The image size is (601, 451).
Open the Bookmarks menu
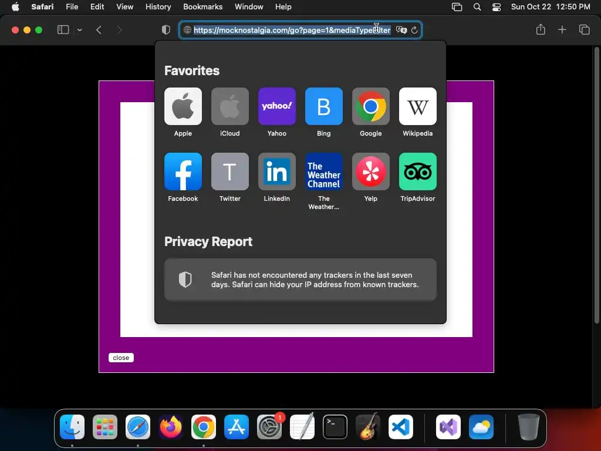click(x=202, y=6)
